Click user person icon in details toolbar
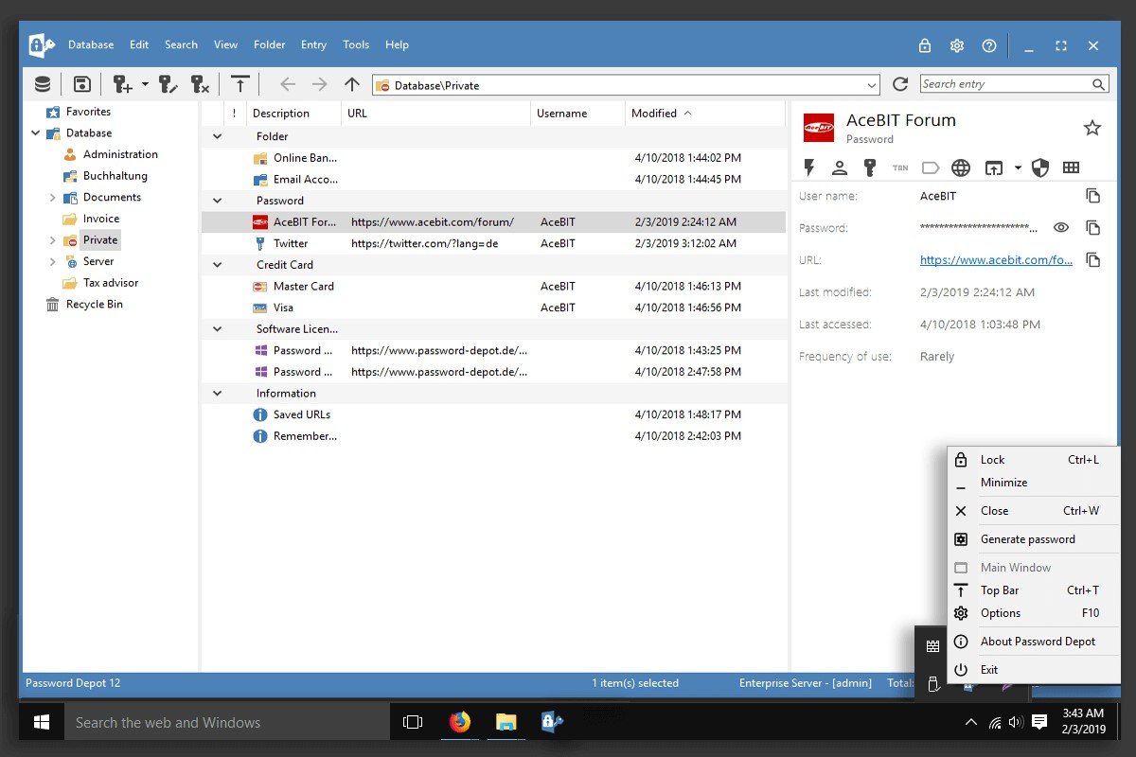 click(840, 167)
